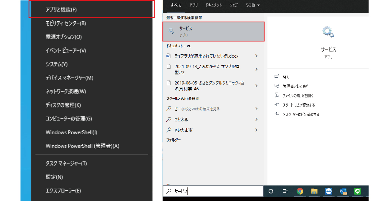Open デバイス マネージャー(M) from the menu
This screenshot has width=389, height=201.
[69, 78]
